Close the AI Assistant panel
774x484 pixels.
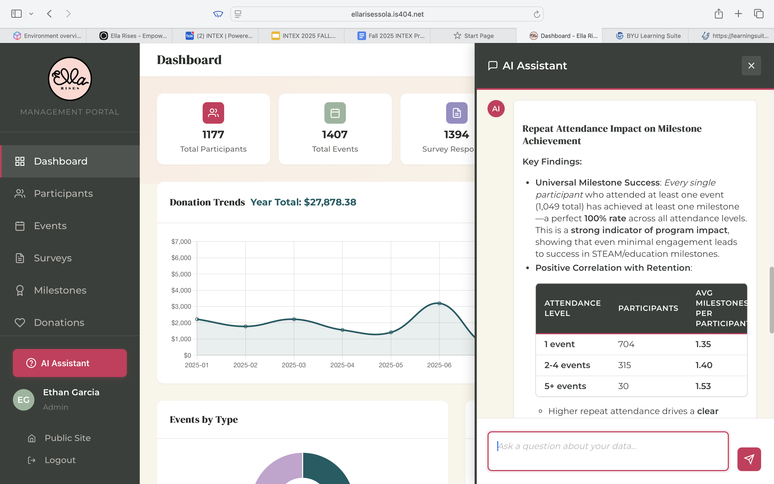point(751,65)
